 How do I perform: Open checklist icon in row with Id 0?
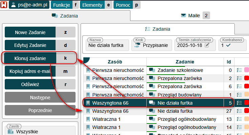point(239,70)
